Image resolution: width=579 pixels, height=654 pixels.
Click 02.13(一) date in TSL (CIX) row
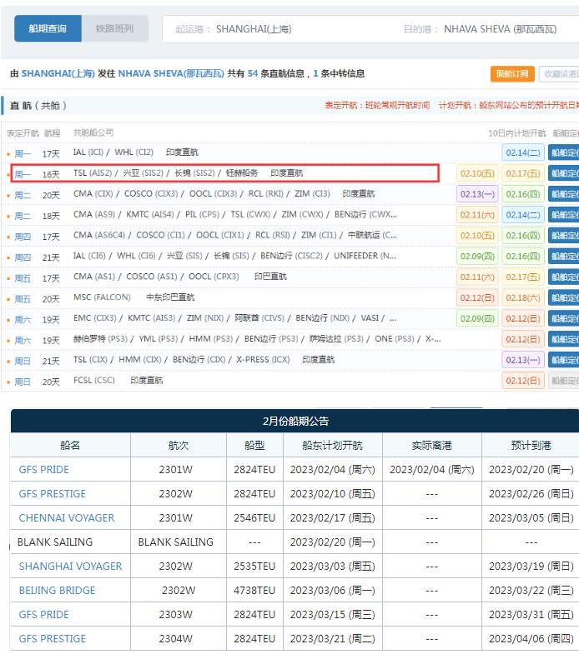[x=523, y=360]
